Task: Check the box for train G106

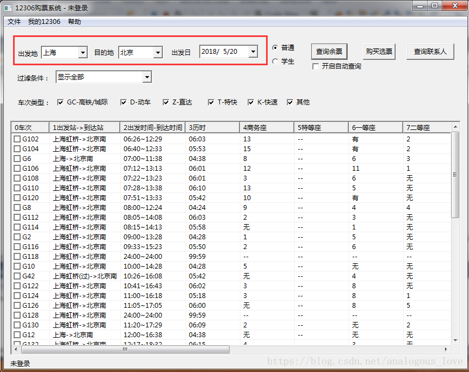Action: point(17,169)
